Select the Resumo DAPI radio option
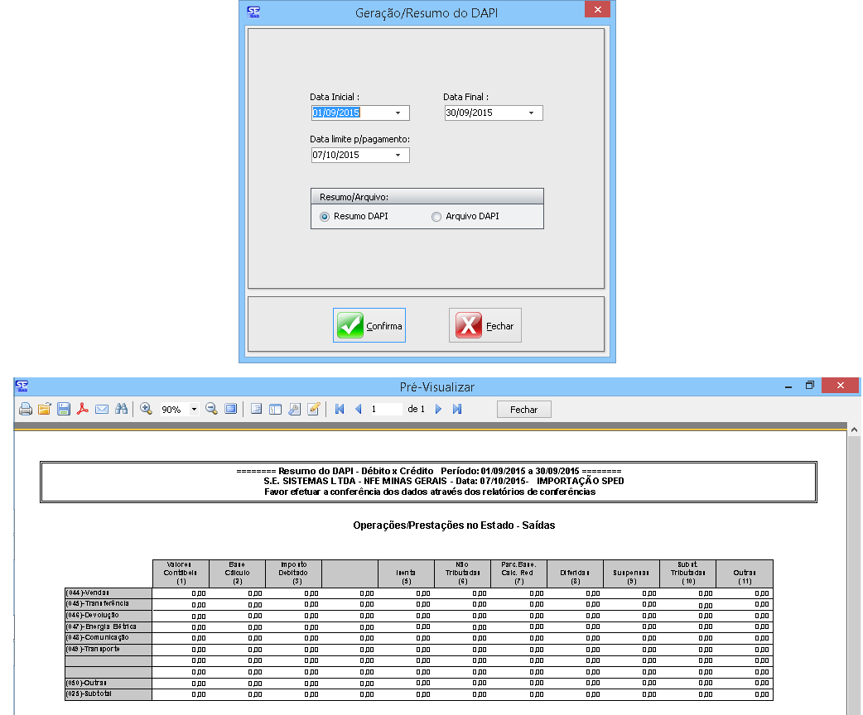Image resolution: width=863 pixels, height=715 pixels. pos(324,217)
